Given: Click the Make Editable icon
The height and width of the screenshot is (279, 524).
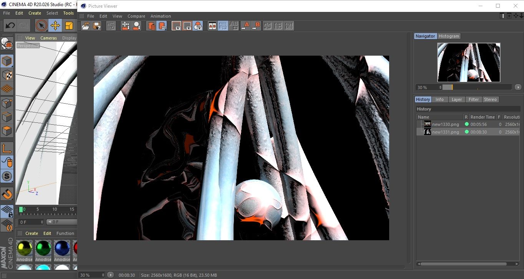Looking at the screenshot, I should (7, 43).
